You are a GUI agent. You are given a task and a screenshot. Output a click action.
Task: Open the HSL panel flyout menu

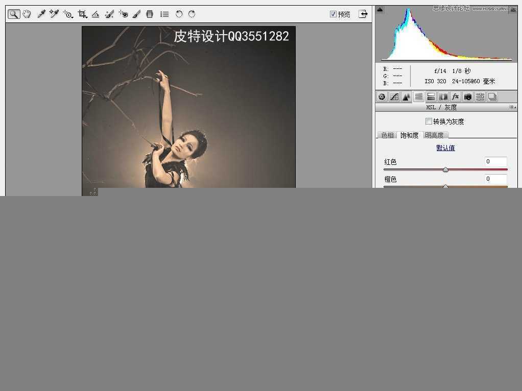[x=512, y=107]
